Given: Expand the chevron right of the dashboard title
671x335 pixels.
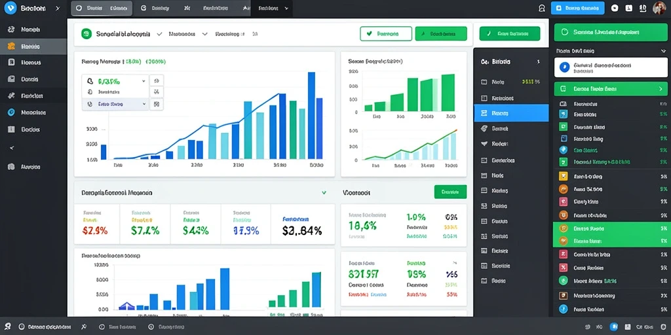Looking at the screenshot, I should (x=160, y=34).
